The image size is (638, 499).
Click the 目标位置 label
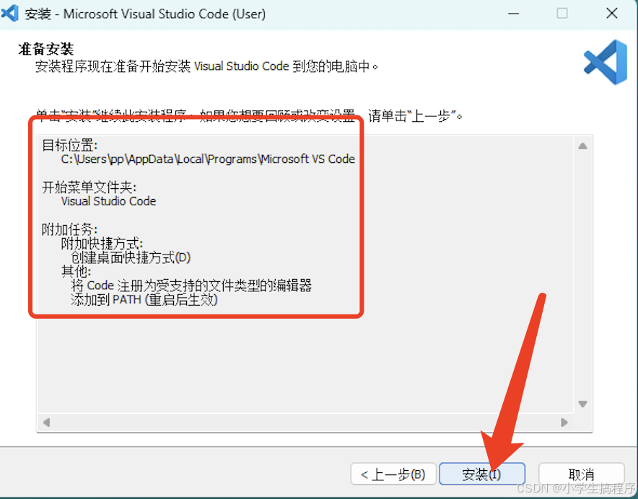70,145
